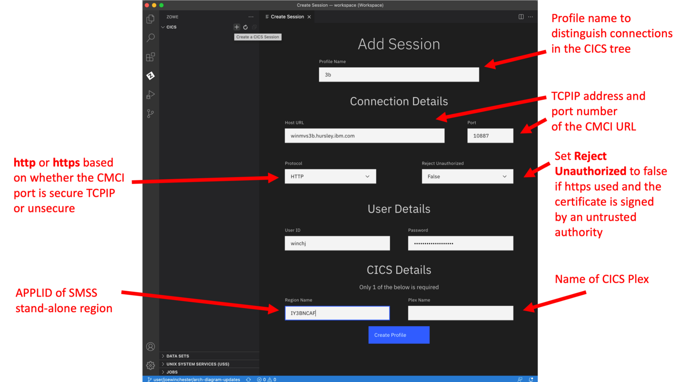This screenshot has height=382, width=680.
Task: Click the User ID field with winchj
Action: coord(337,243)
